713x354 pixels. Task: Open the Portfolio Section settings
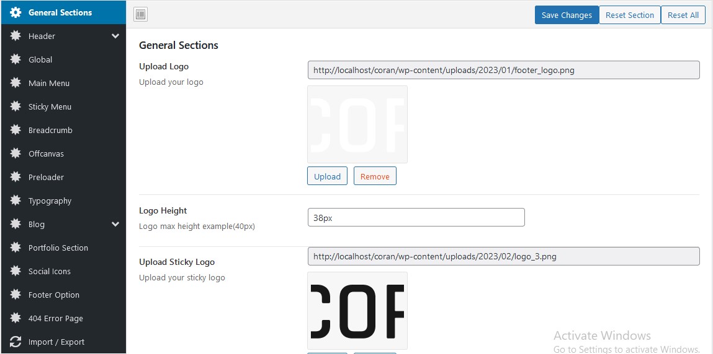58,248
